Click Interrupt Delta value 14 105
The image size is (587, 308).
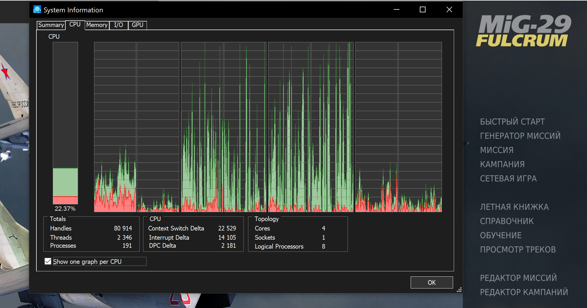click(x=227, y=237)
